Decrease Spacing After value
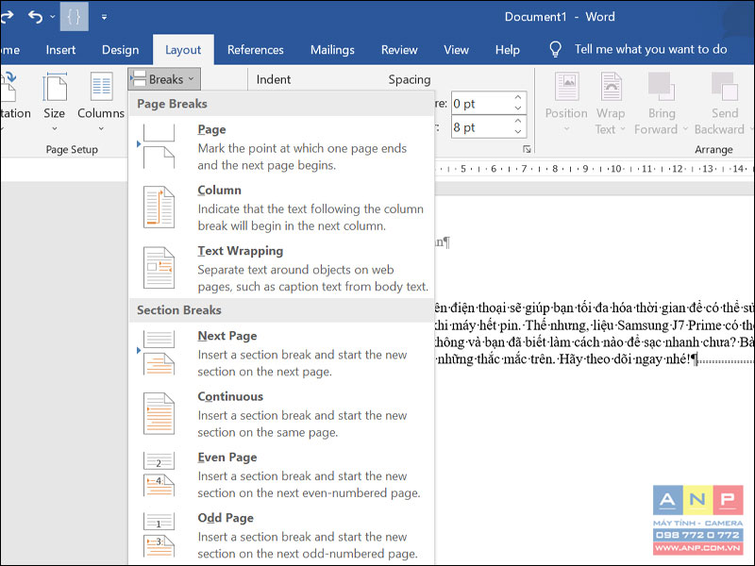Screen dimensions: 755x566 (x=518, y=132)
